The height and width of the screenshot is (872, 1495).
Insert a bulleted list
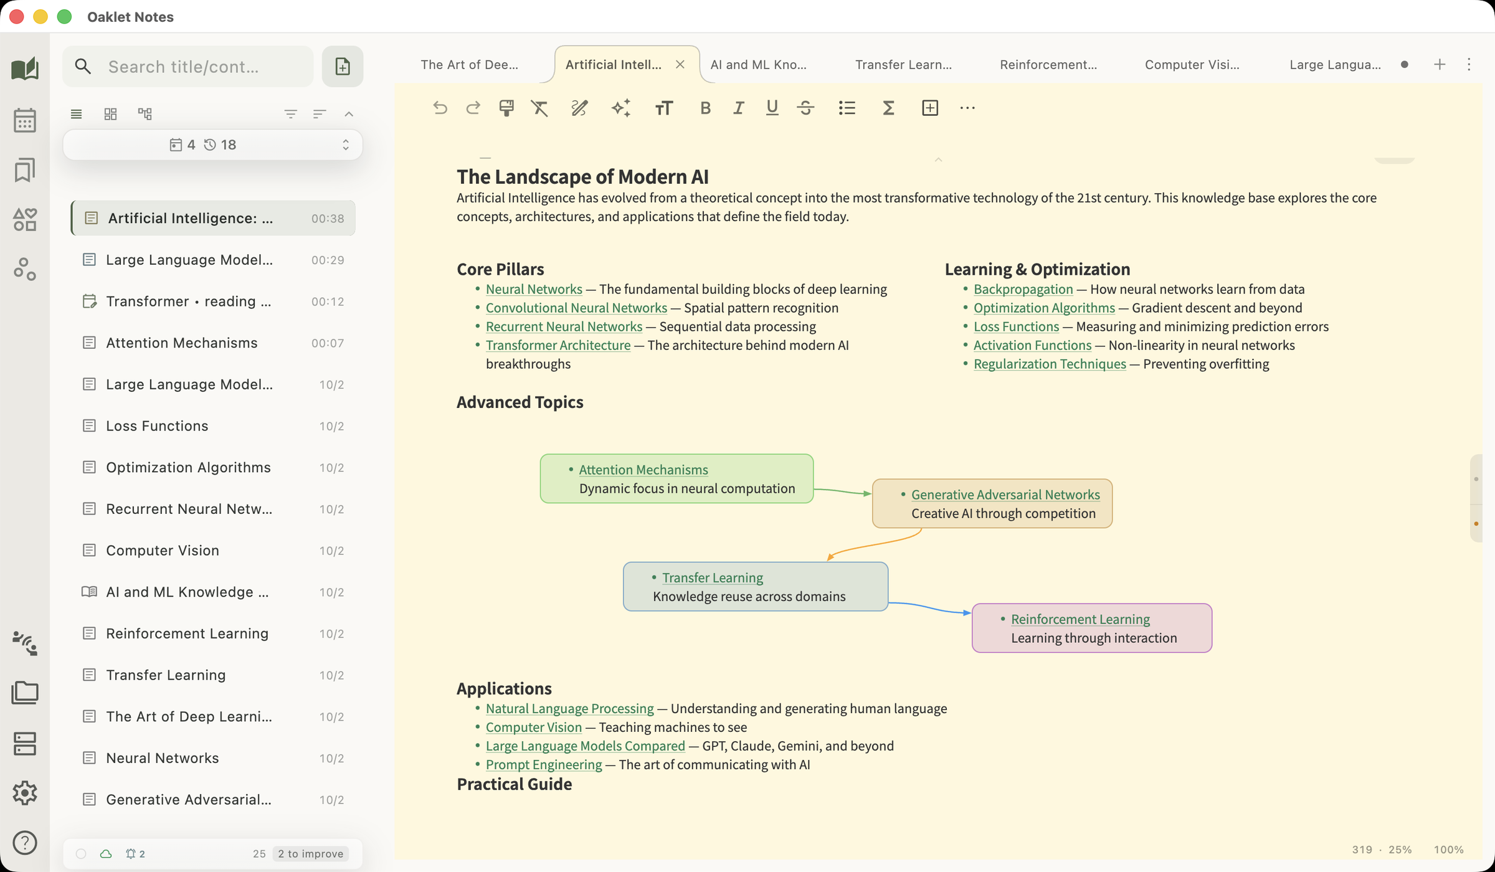(x=847, y=108)
